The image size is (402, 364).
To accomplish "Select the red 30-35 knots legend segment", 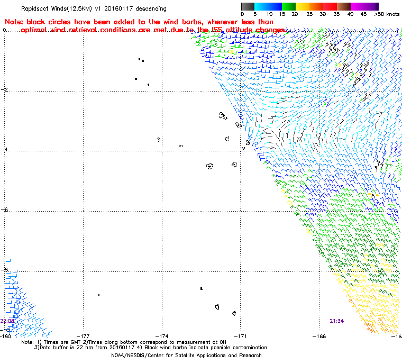I will pos(330,6).
